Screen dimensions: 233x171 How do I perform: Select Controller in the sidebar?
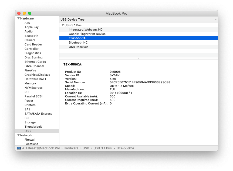pyautogui.click(x=32, y=49)
